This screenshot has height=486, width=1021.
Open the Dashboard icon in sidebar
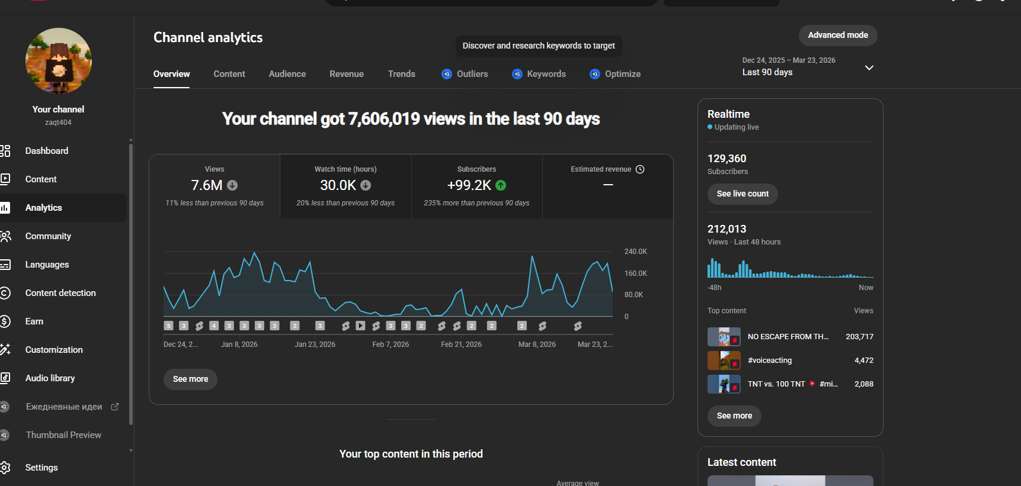(5, 151)
